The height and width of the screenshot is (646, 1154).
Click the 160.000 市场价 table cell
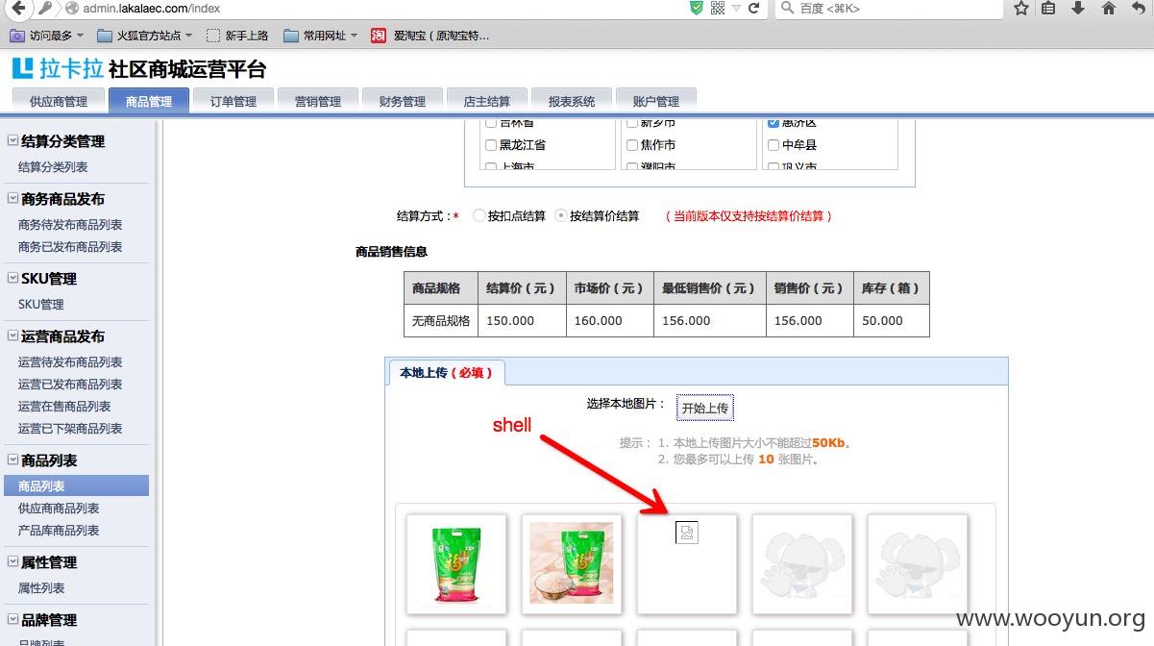pos(609,321)
